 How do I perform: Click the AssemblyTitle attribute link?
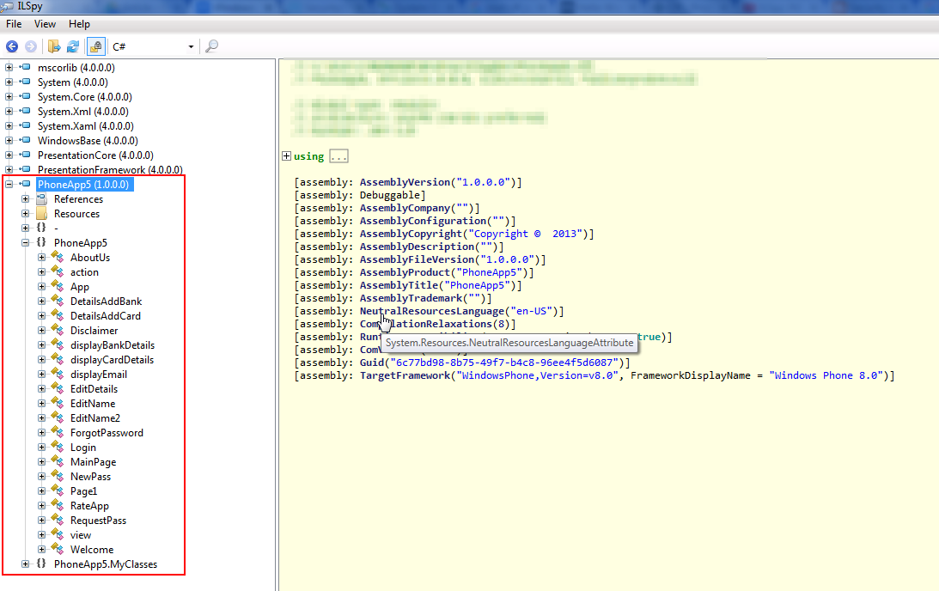pyautogui.click(x=399, y=285)
